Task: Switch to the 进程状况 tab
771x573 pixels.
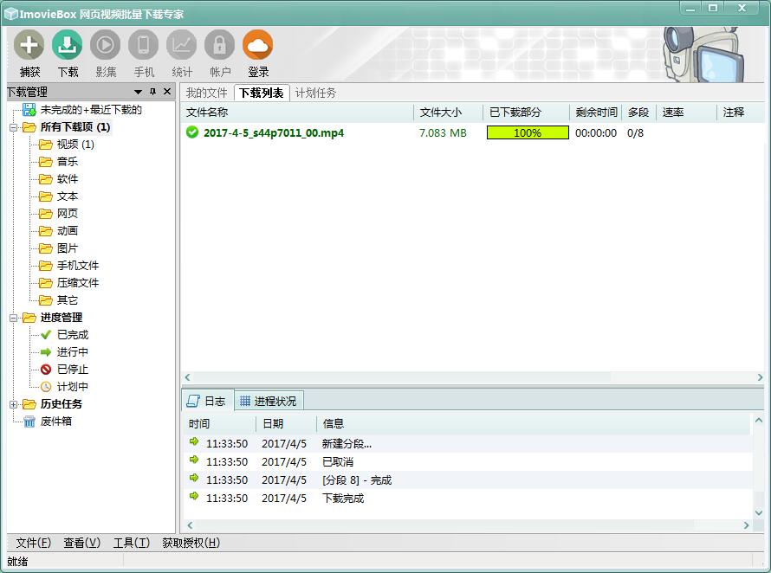Action: [269, 401]
